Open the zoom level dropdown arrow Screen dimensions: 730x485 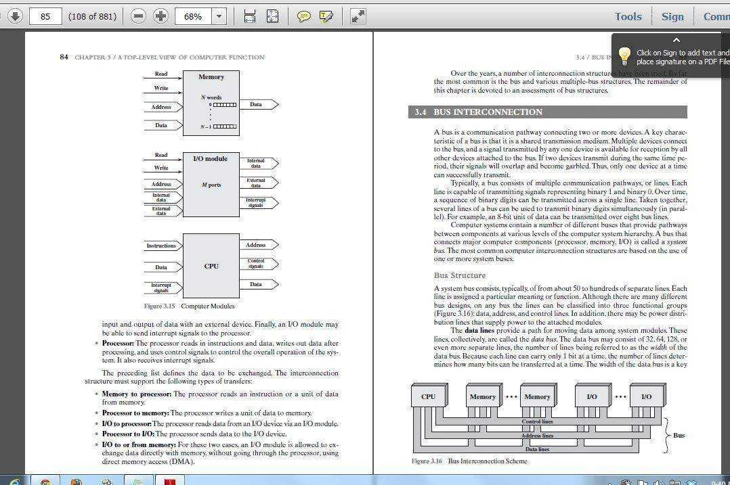coord(219,17)
